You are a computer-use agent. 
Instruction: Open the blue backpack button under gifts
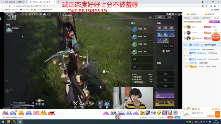click(x=177, y=117)
